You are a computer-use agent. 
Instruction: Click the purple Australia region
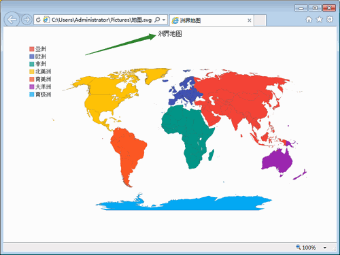[277, 161]
